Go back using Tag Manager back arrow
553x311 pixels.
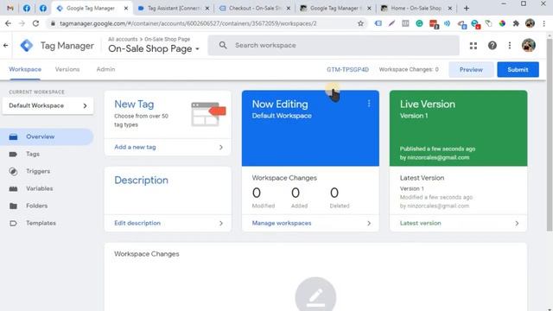(6, 46)
